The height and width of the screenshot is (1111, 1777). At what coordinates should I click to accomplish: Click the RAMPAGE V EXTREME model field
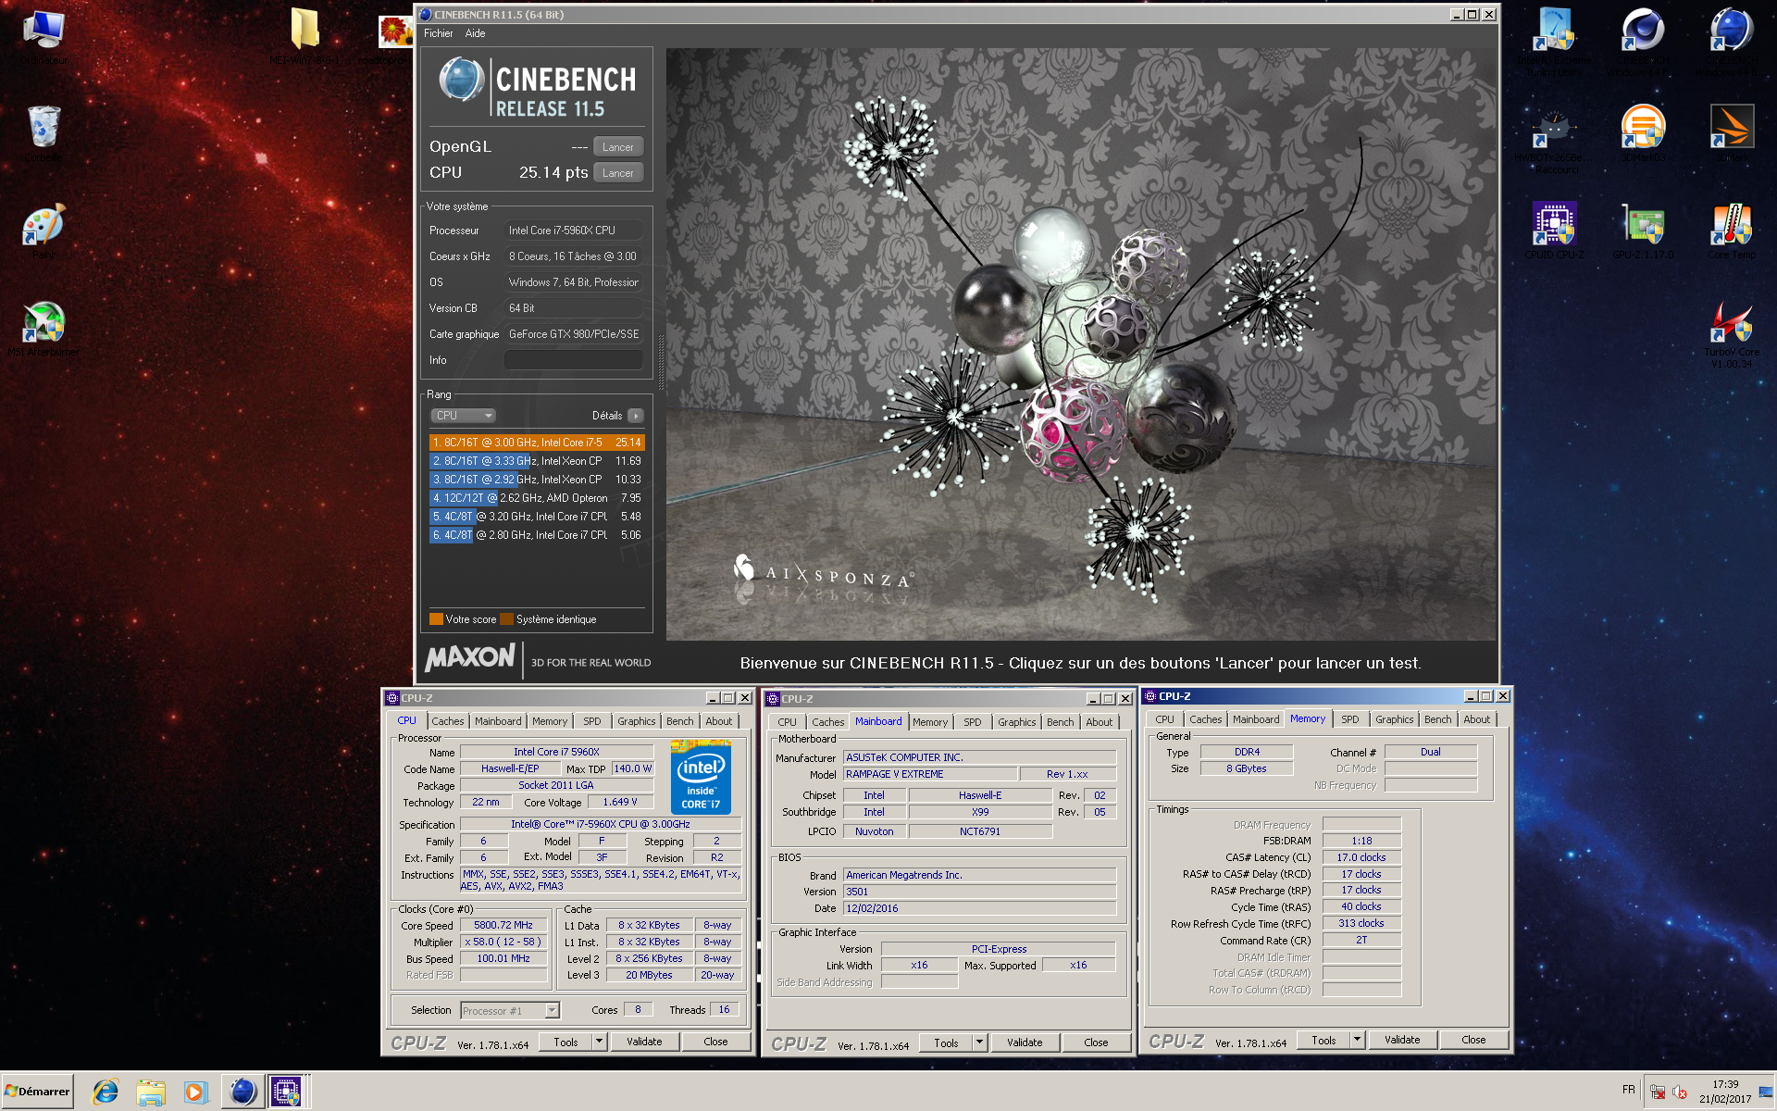929,774
